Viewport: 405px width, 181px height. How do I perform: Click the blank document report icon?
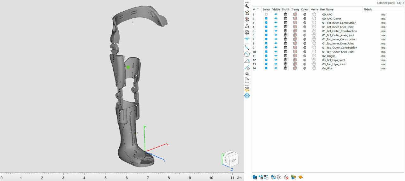pyautogui.click(x=247, y=80)
